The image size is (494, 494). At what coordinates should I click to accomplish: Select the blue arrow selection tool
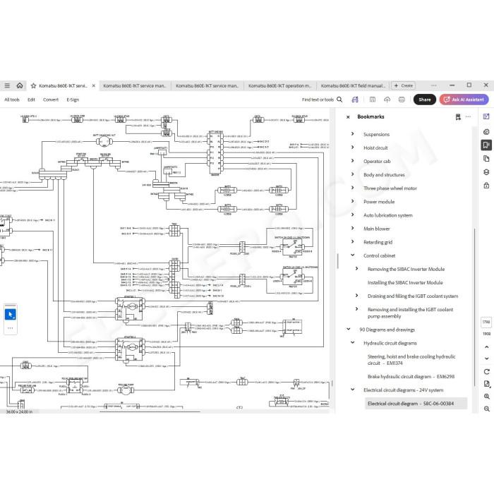coord(11,315)
